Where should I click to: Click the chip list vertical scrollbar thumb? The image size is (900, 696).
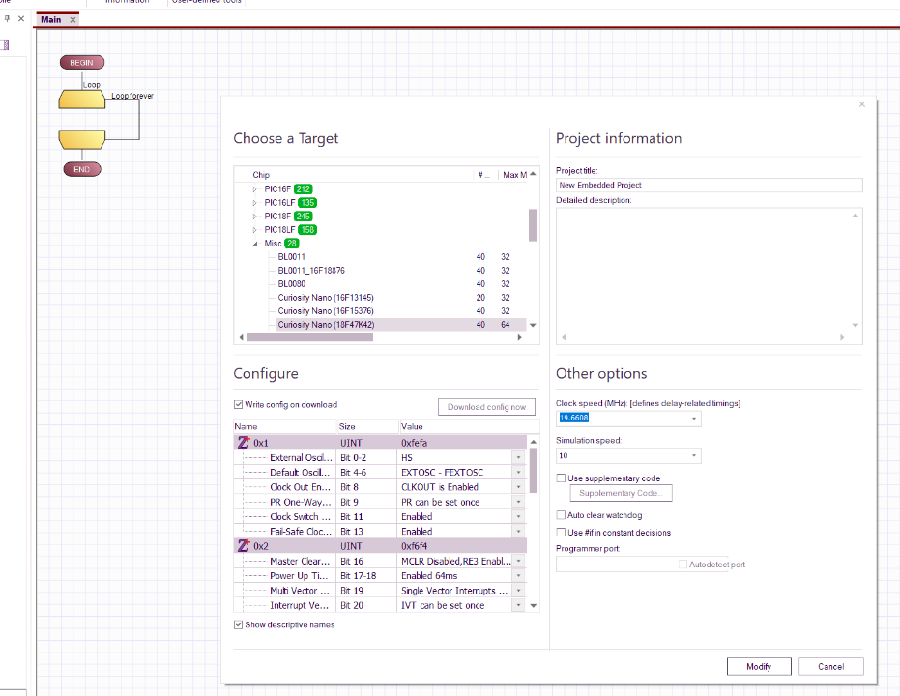533,225
